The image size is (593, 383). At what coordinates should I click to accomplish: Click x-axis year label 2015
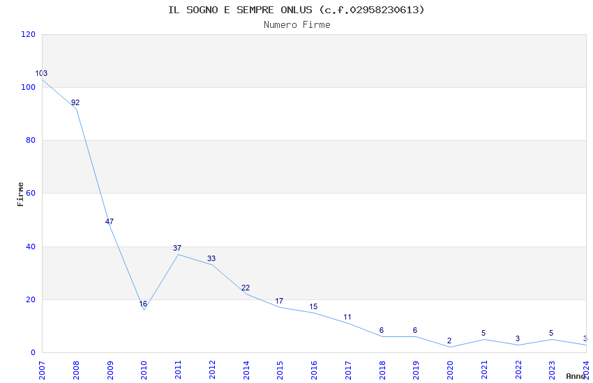coord(280,370)
